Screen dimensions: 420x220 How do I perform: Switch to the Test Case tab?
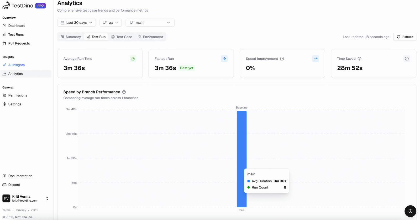pos(122,37)
